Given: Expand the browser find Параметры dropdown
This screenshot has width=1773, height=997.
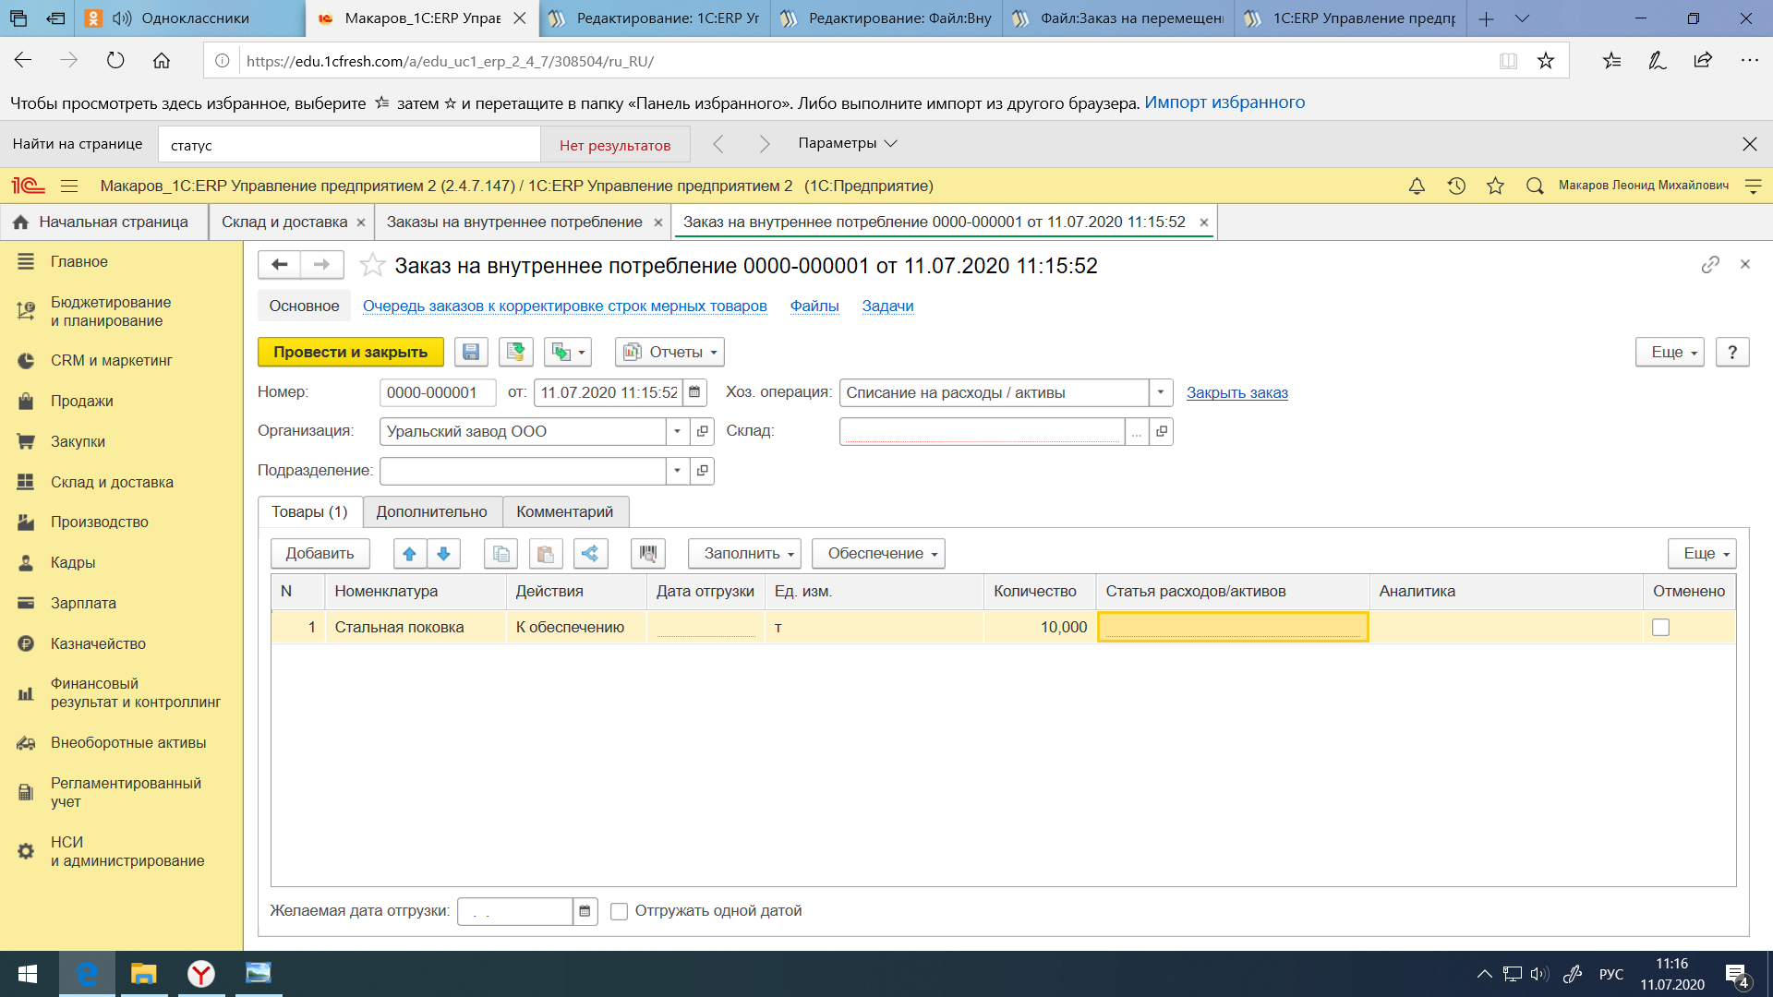Looking at the screenshot, I should [847, 143].
